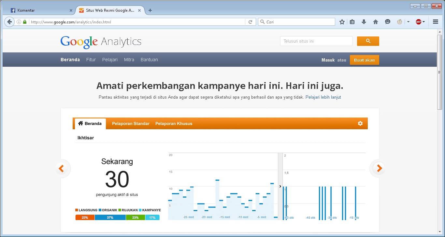This screenshot has height=237, width=445.
Task: Select the Pelaporan Standar tab
Action: (x=131, y=124)
